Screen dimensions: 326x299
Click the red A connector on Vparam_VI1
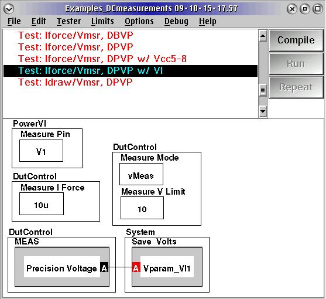pyautogui.click(x=136, y=267)
